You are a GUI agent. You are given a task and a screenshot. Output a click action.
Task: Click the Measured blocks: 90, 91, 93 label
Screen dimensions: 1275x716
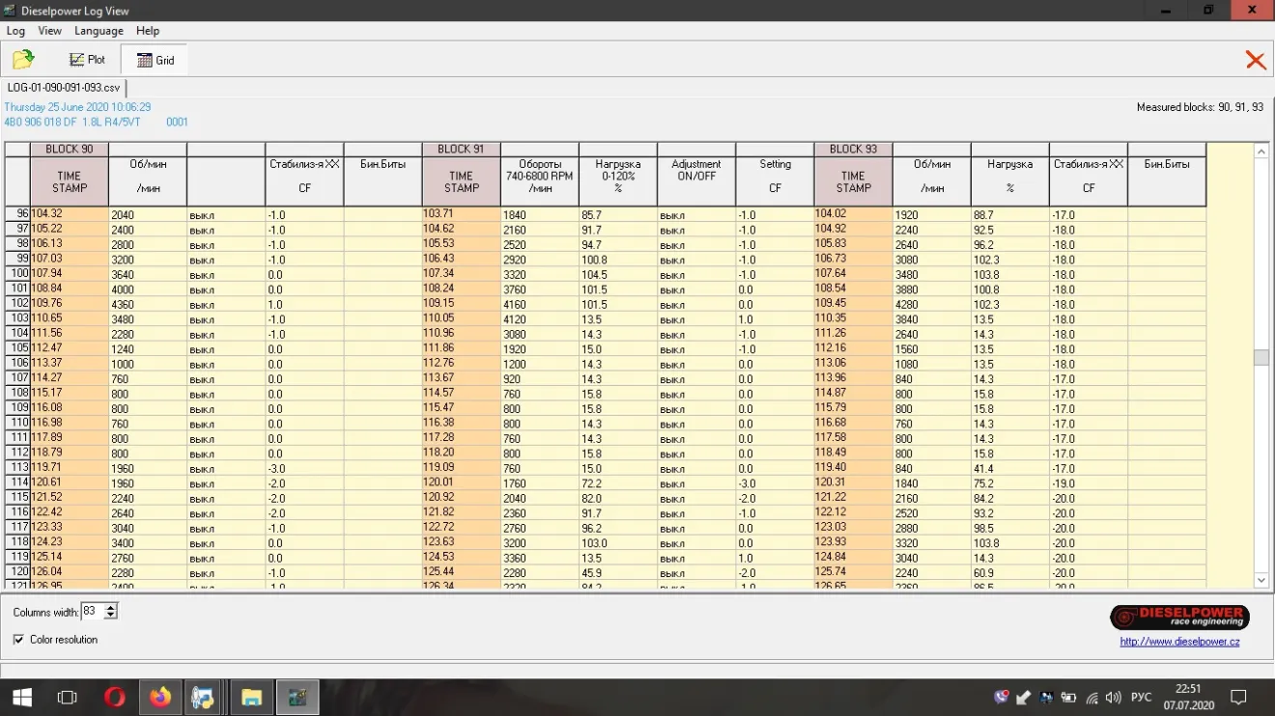point(1200,107)
